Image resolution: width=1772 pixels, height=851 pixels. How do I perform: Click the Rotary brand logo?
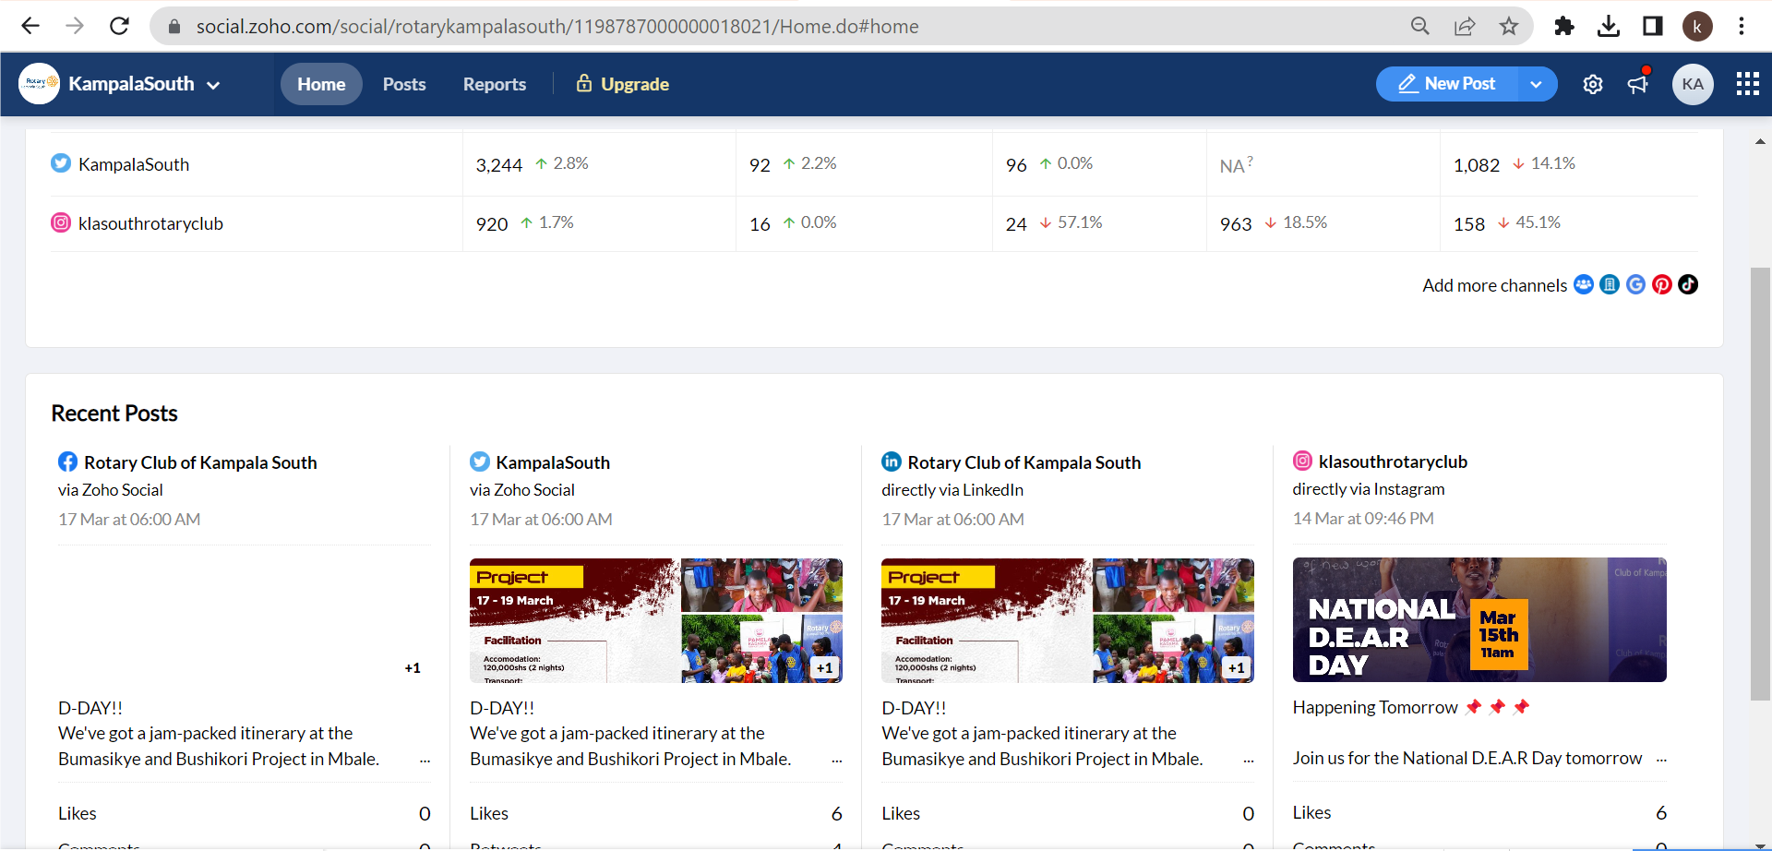(40, 83)
